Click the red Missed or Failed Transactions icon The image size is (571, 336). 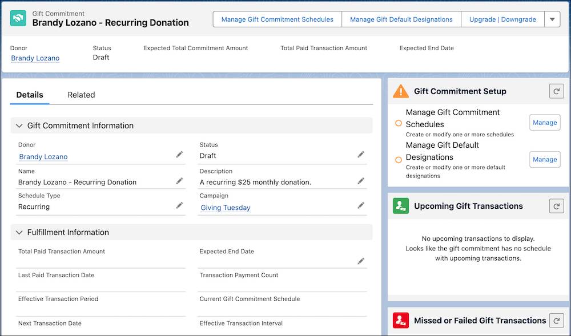click(401, 321)
